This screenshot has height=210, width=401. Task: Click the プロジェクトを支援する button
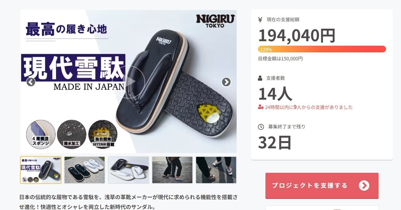(322, 186)
